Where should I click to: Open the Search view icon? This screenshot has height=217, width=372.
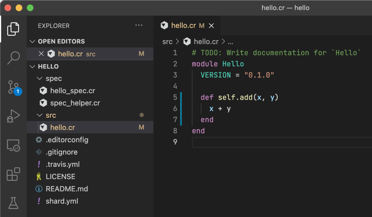pyautogui.click(x=13, y=58)
